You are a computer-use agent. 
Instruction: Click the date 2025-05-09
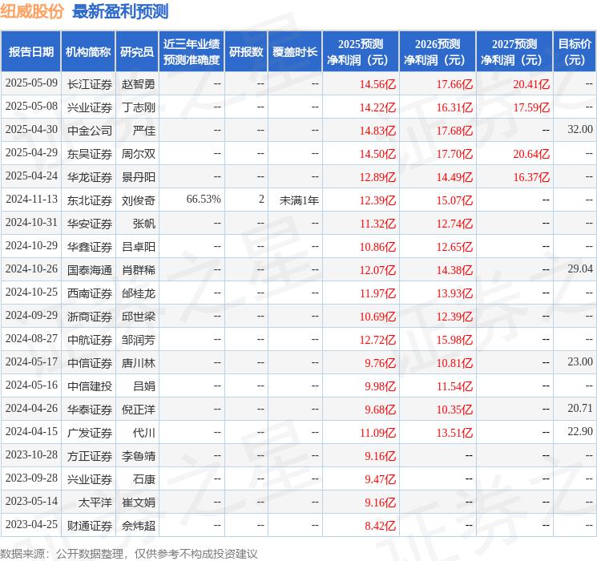(31, 83)
